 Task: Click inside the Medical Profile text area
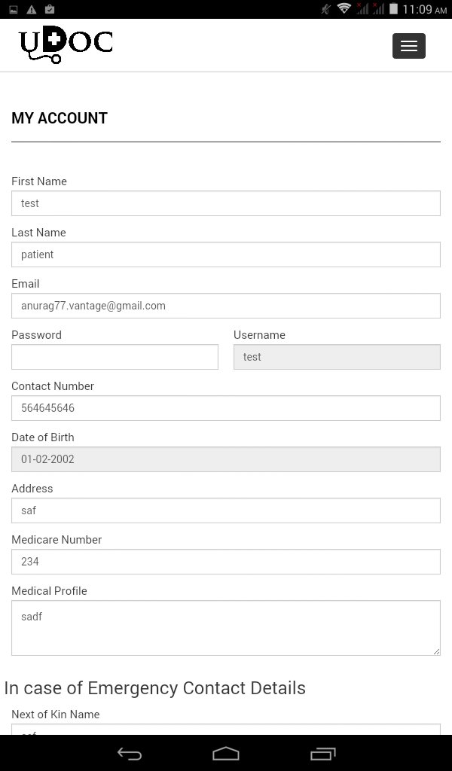coord(226,627)
